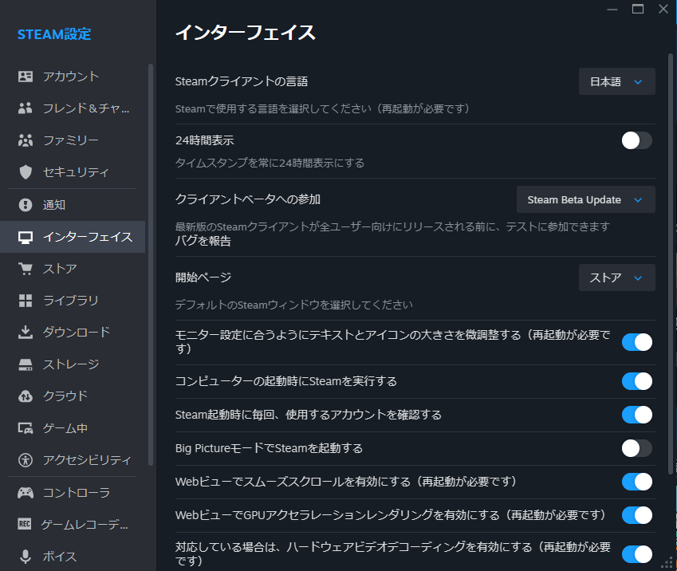Screen dimensions: 677x571
Task: Select ファミリー in the sidebar
Action: [x=73, y=140]
